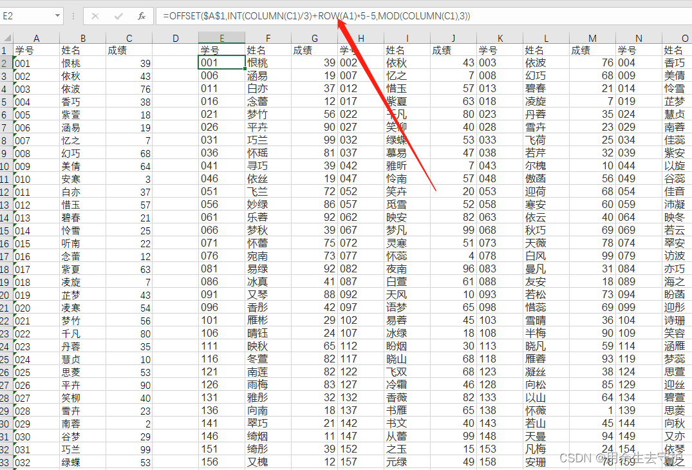Click cell O7 with name 南蓉
Viewport: 692px width, 470px height.
tap(677, 127)
